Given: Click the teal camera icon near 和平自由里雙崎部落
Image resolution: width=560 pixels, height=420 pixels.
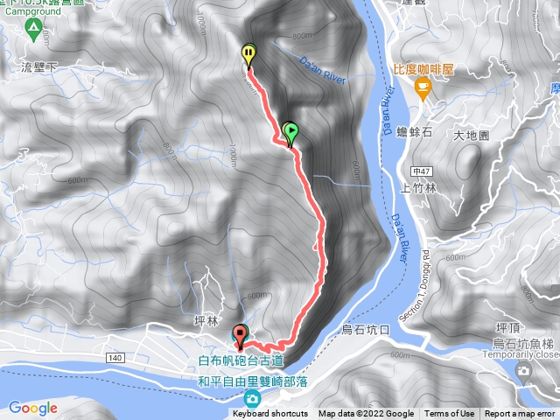Looking at the screenshot, I should [253, 399].
